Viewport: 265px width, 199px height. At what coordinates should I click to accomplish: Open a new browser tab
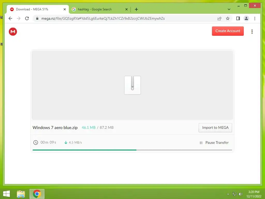[x=136, y=10]
